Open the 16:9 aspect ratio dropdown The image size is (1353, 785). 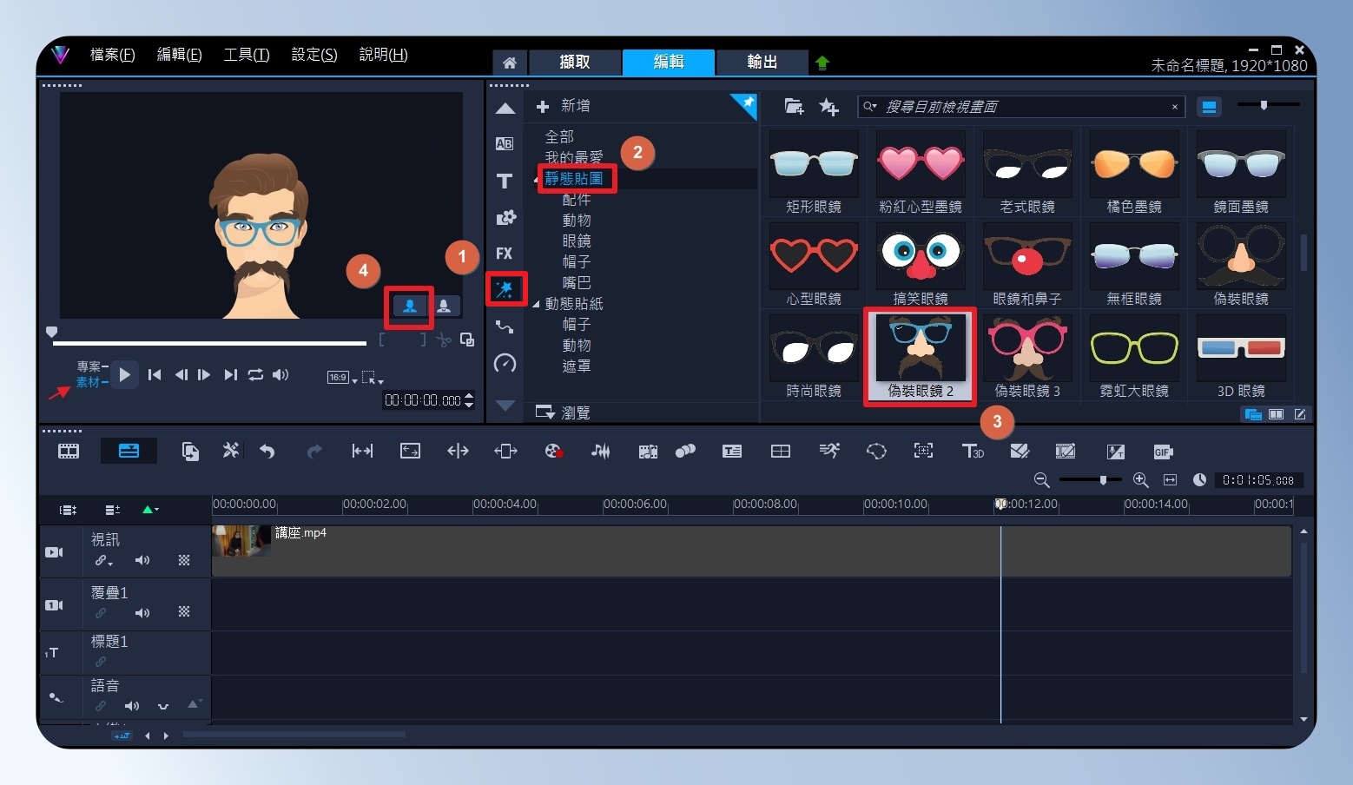pos(342,377)
